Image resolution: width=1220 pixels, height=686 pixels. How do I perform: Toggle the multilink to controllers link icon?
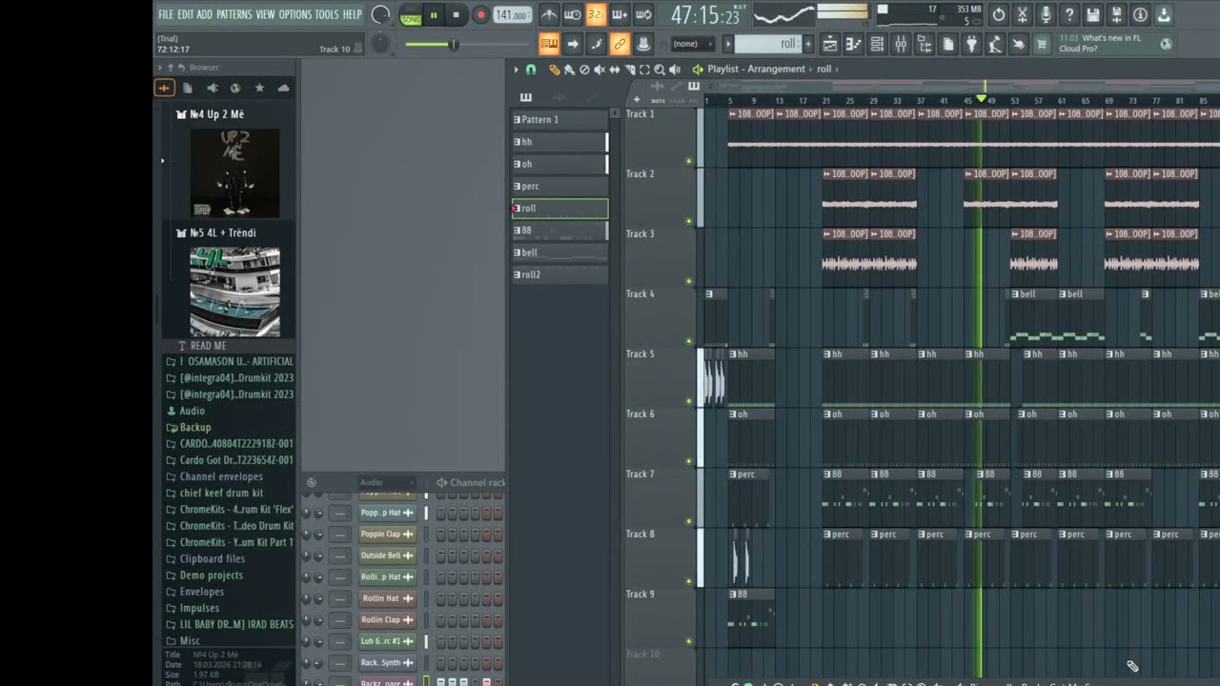(x=620, y=44)
